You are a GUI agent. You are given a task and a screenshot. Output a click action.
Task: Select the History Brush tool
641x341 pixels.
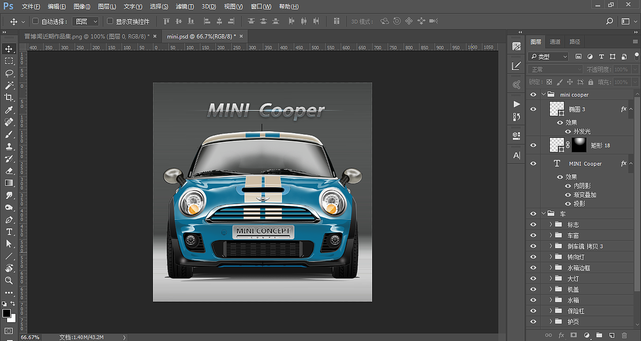(x=9, y=159)
